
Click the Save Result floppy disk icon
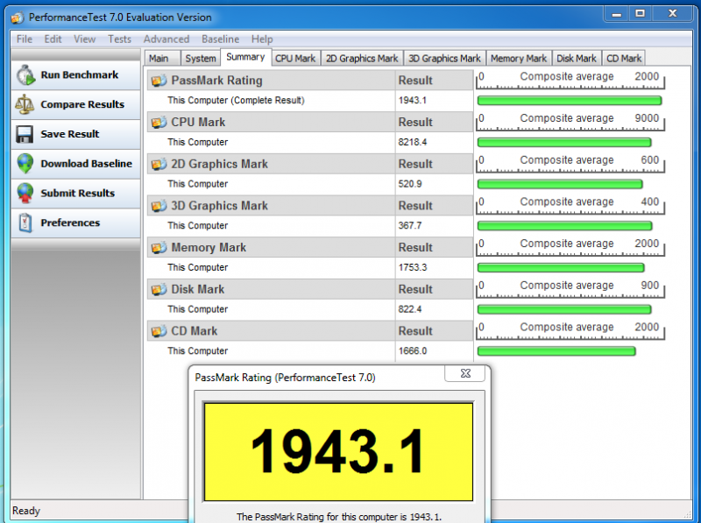[25, 134]
